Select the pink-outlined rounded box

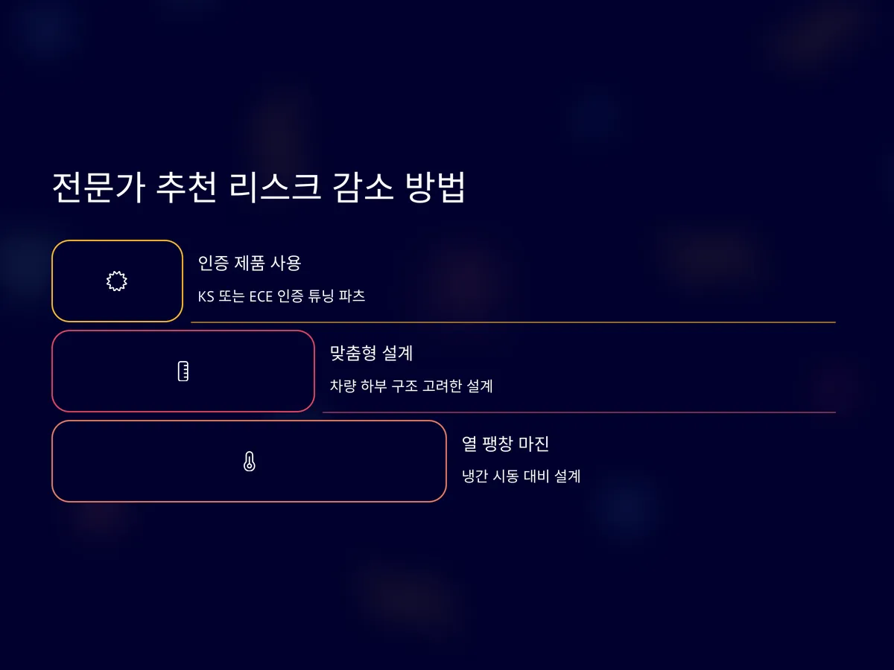tap(183, 371)
